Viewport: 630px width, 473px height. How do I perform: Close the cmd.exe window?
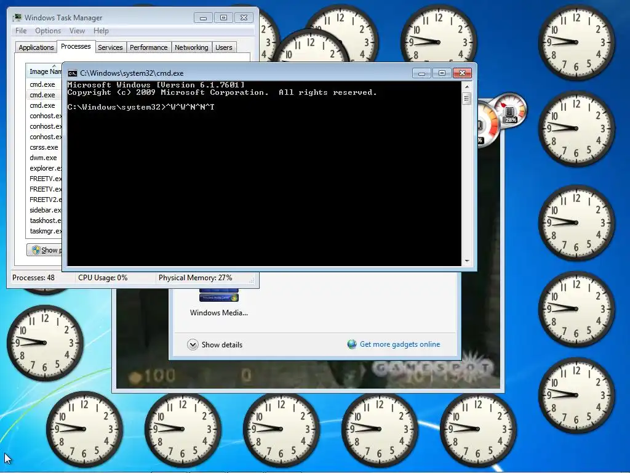462,73
